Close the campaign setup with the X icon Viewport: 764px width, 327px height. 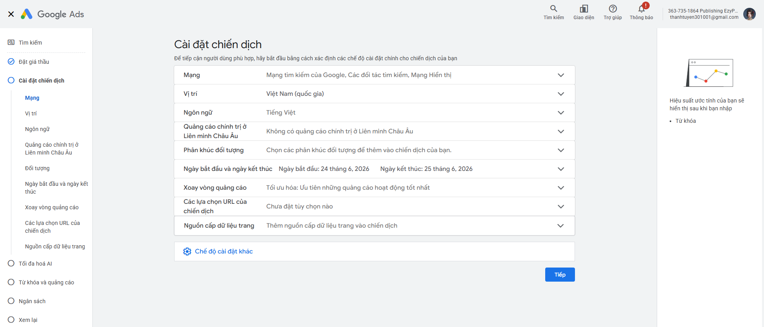tap(11, 14)
